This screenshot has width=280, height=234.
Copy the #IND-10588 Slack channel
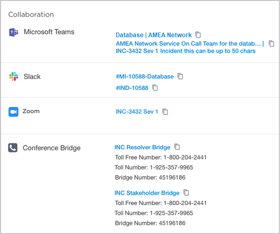click(x=155, y=87)
